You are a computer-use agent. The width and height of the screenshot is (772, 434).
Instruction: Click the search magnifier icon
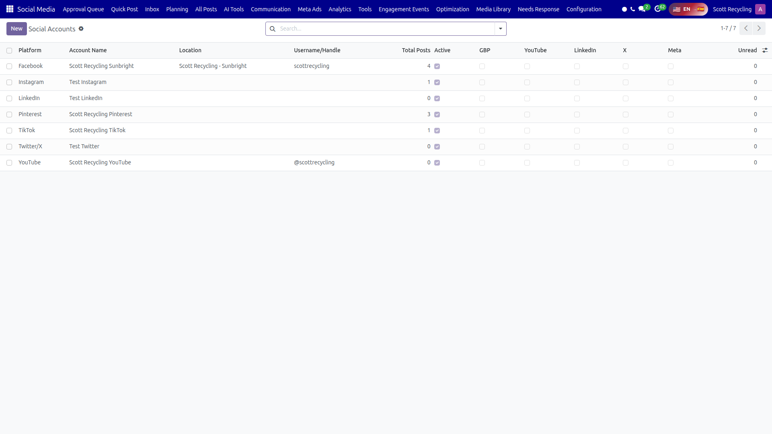coord(273,29)
